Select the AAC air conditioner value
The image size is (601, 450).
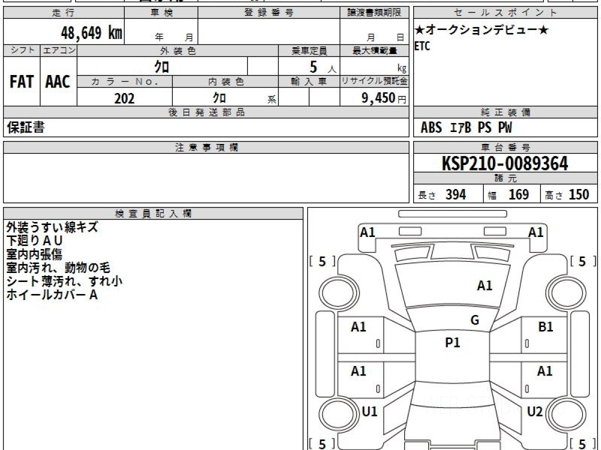pyautogui.click(x=58, y=81)
